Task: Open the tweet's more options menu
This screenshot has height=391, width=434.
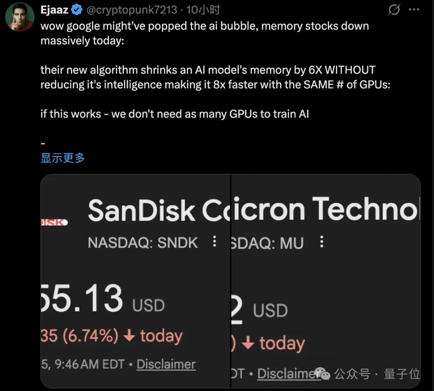Action: click(x=414, y=10)
